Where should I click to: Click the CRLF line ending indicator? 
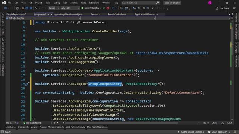[x=230, y=123]
